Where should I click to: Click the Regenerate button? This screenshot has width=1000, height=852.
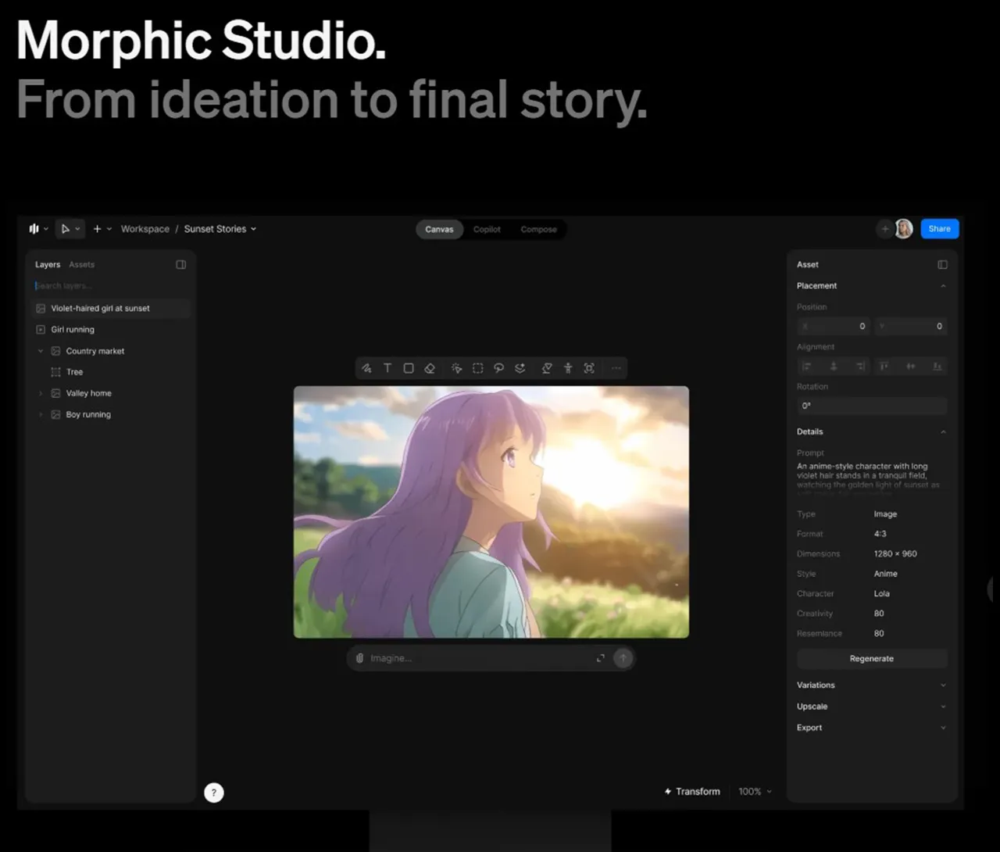point(871,658)
